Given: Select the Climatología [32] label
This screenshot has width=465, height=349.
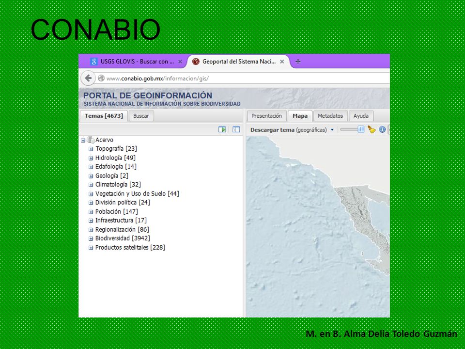Looking at the screenshot, I should pyautogui.click(x=118, y=185).
